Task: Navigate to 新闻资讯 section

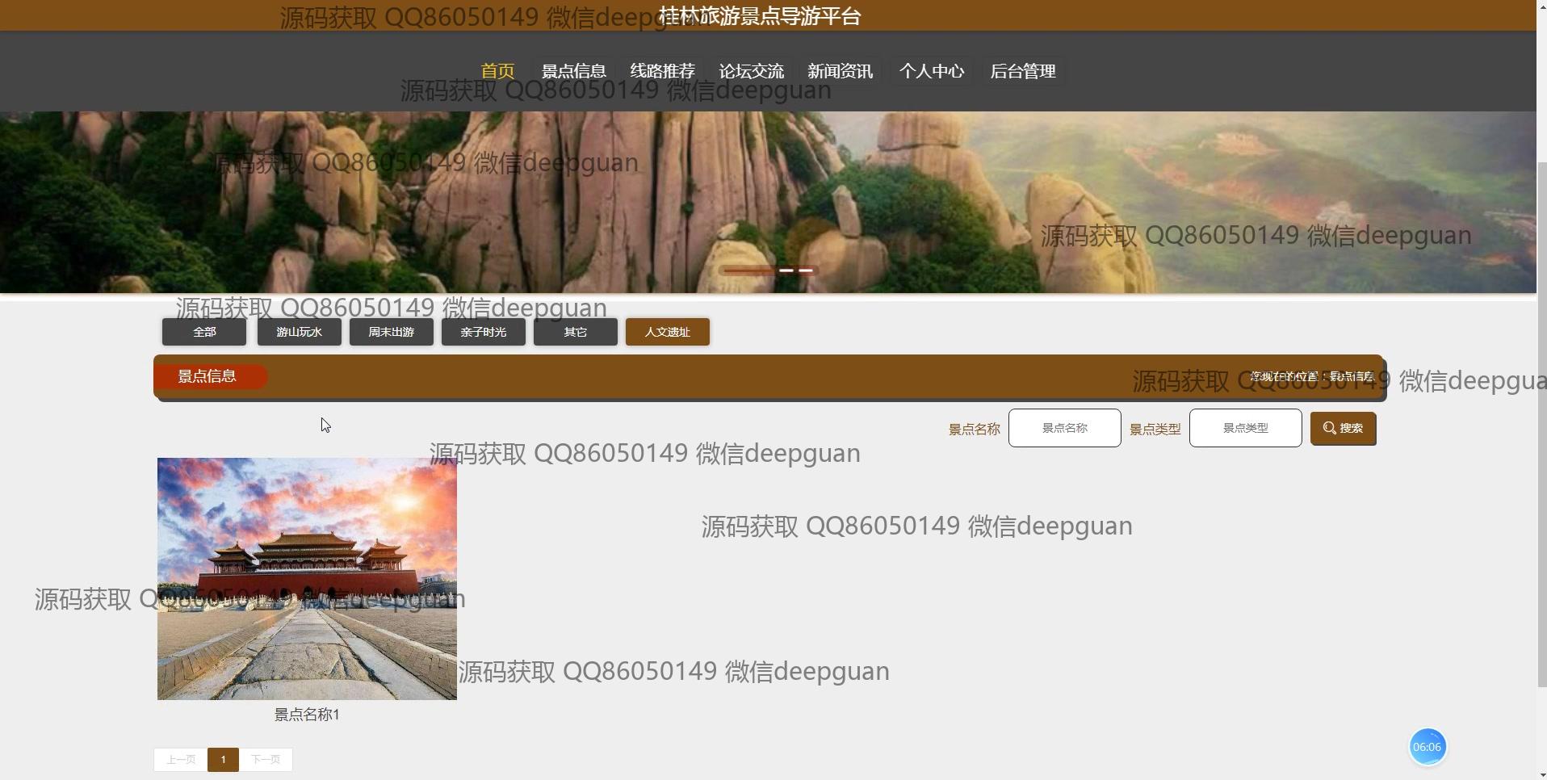Action: tap(840, 71)
